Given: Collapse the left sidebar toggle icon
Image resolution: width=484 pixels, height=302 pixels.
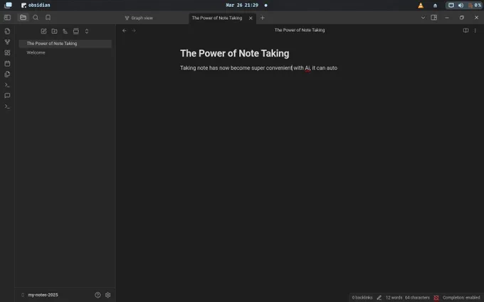Looking at the screenshot, I should (7, 18).
